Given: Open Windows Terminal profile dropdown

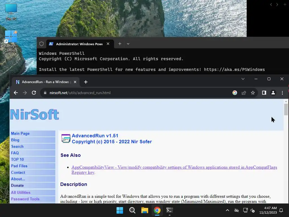Looking at the screenshot, I should coord(128,44).
